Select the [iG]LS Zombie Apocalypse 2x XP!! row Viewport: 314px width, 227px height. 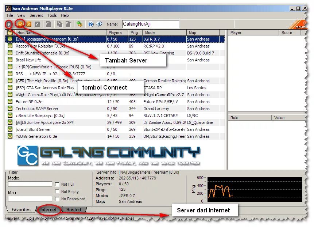click(x=115, y=122)
